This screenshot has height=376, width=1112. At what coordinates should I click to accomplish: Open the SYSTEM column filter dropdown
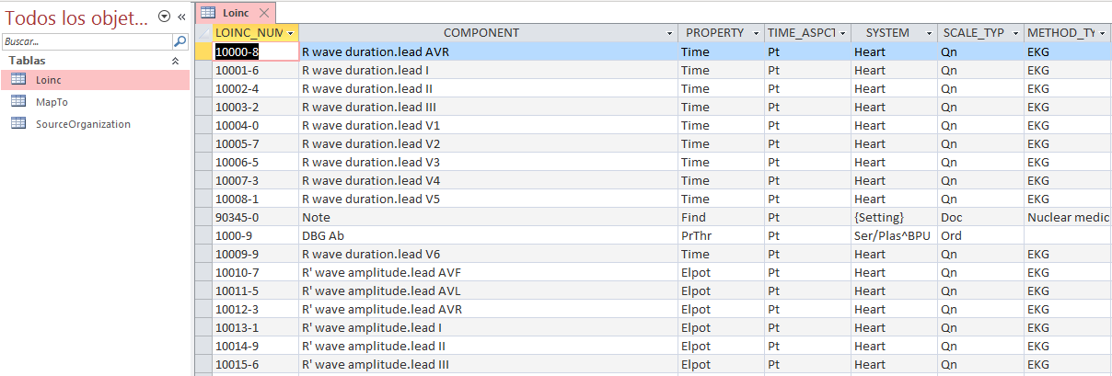coord(930,33)
